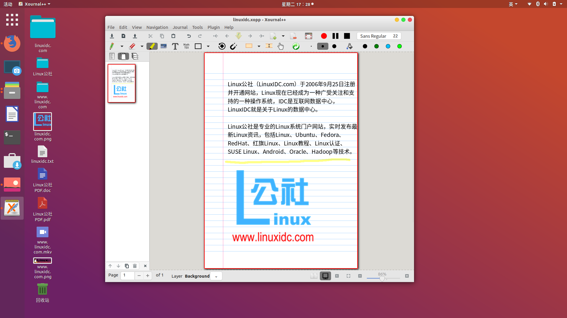Select the Insert Image tool

pos(164,46)
